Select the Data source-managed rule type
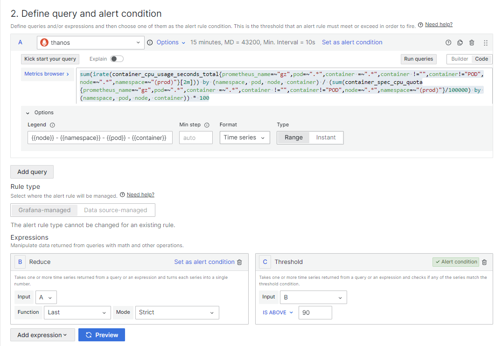 (116, 210)
